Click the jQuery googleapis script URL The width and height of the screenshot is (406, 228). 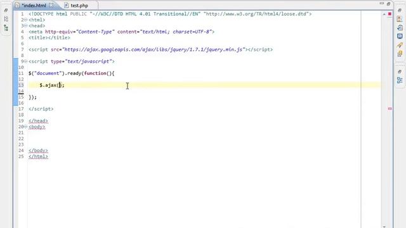coord(154,49)
